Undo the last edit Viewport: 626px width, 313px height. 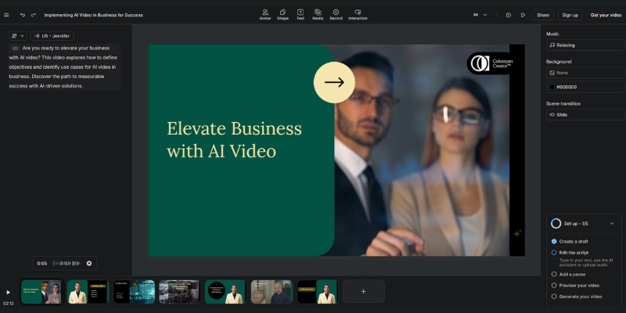[23, 15]
